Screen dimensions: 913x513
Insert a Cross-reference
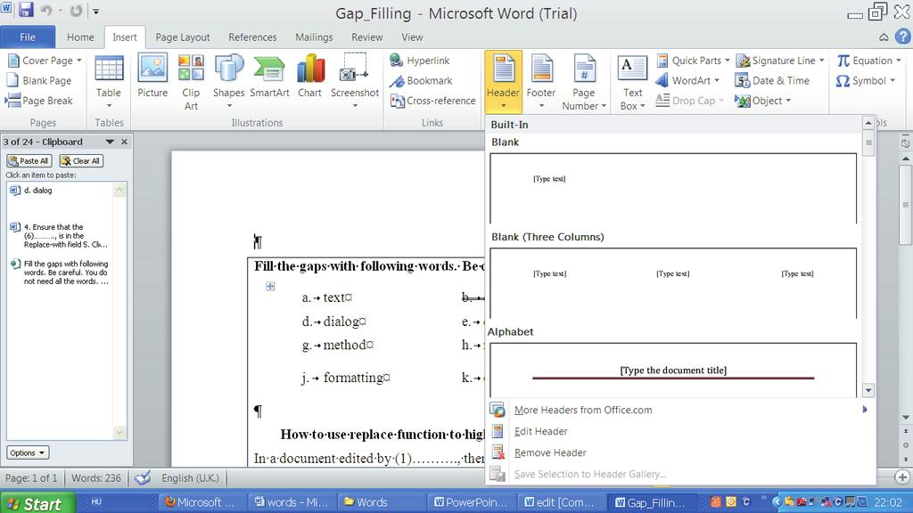(432, 101)
